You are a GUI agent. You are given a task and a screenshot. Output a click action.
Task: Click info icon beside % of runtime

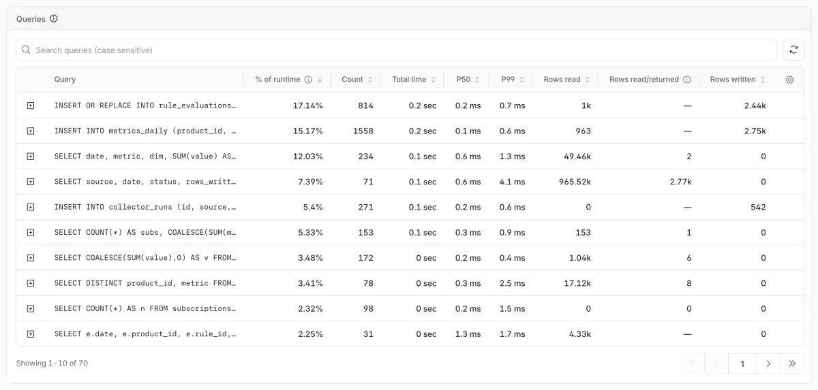pos(308,80)
